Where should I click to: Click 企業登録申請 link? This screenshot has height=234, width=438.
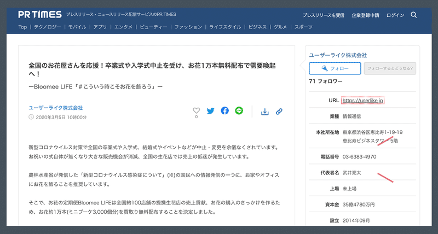point(365,15)
